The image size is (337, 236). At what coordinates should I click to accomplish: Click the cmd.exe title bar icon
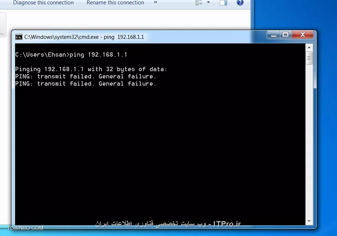click(19, 37)
